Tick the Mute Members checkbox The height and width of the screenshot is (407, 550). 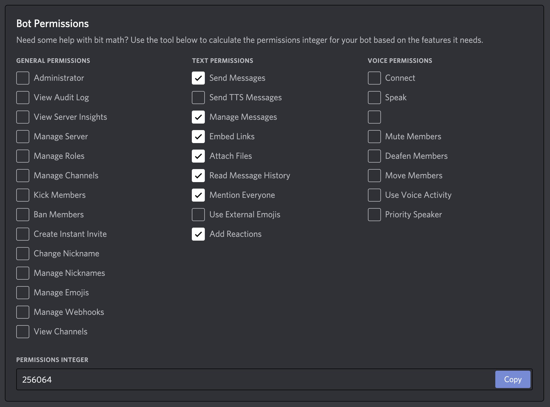click(374, 137)
